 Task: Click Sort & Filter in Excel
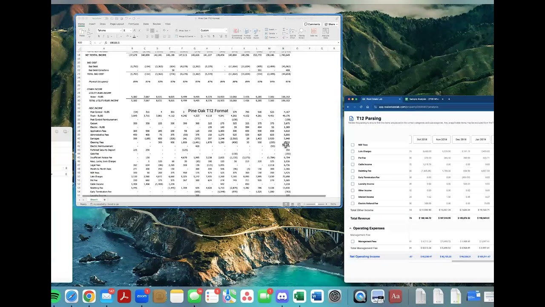pos(293,34)
